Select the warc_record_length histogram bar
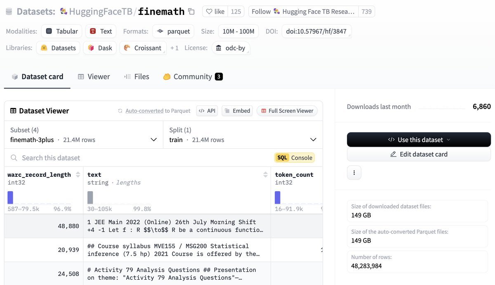The width and height of the screenshot is (495, 285). tap(10, 197)
